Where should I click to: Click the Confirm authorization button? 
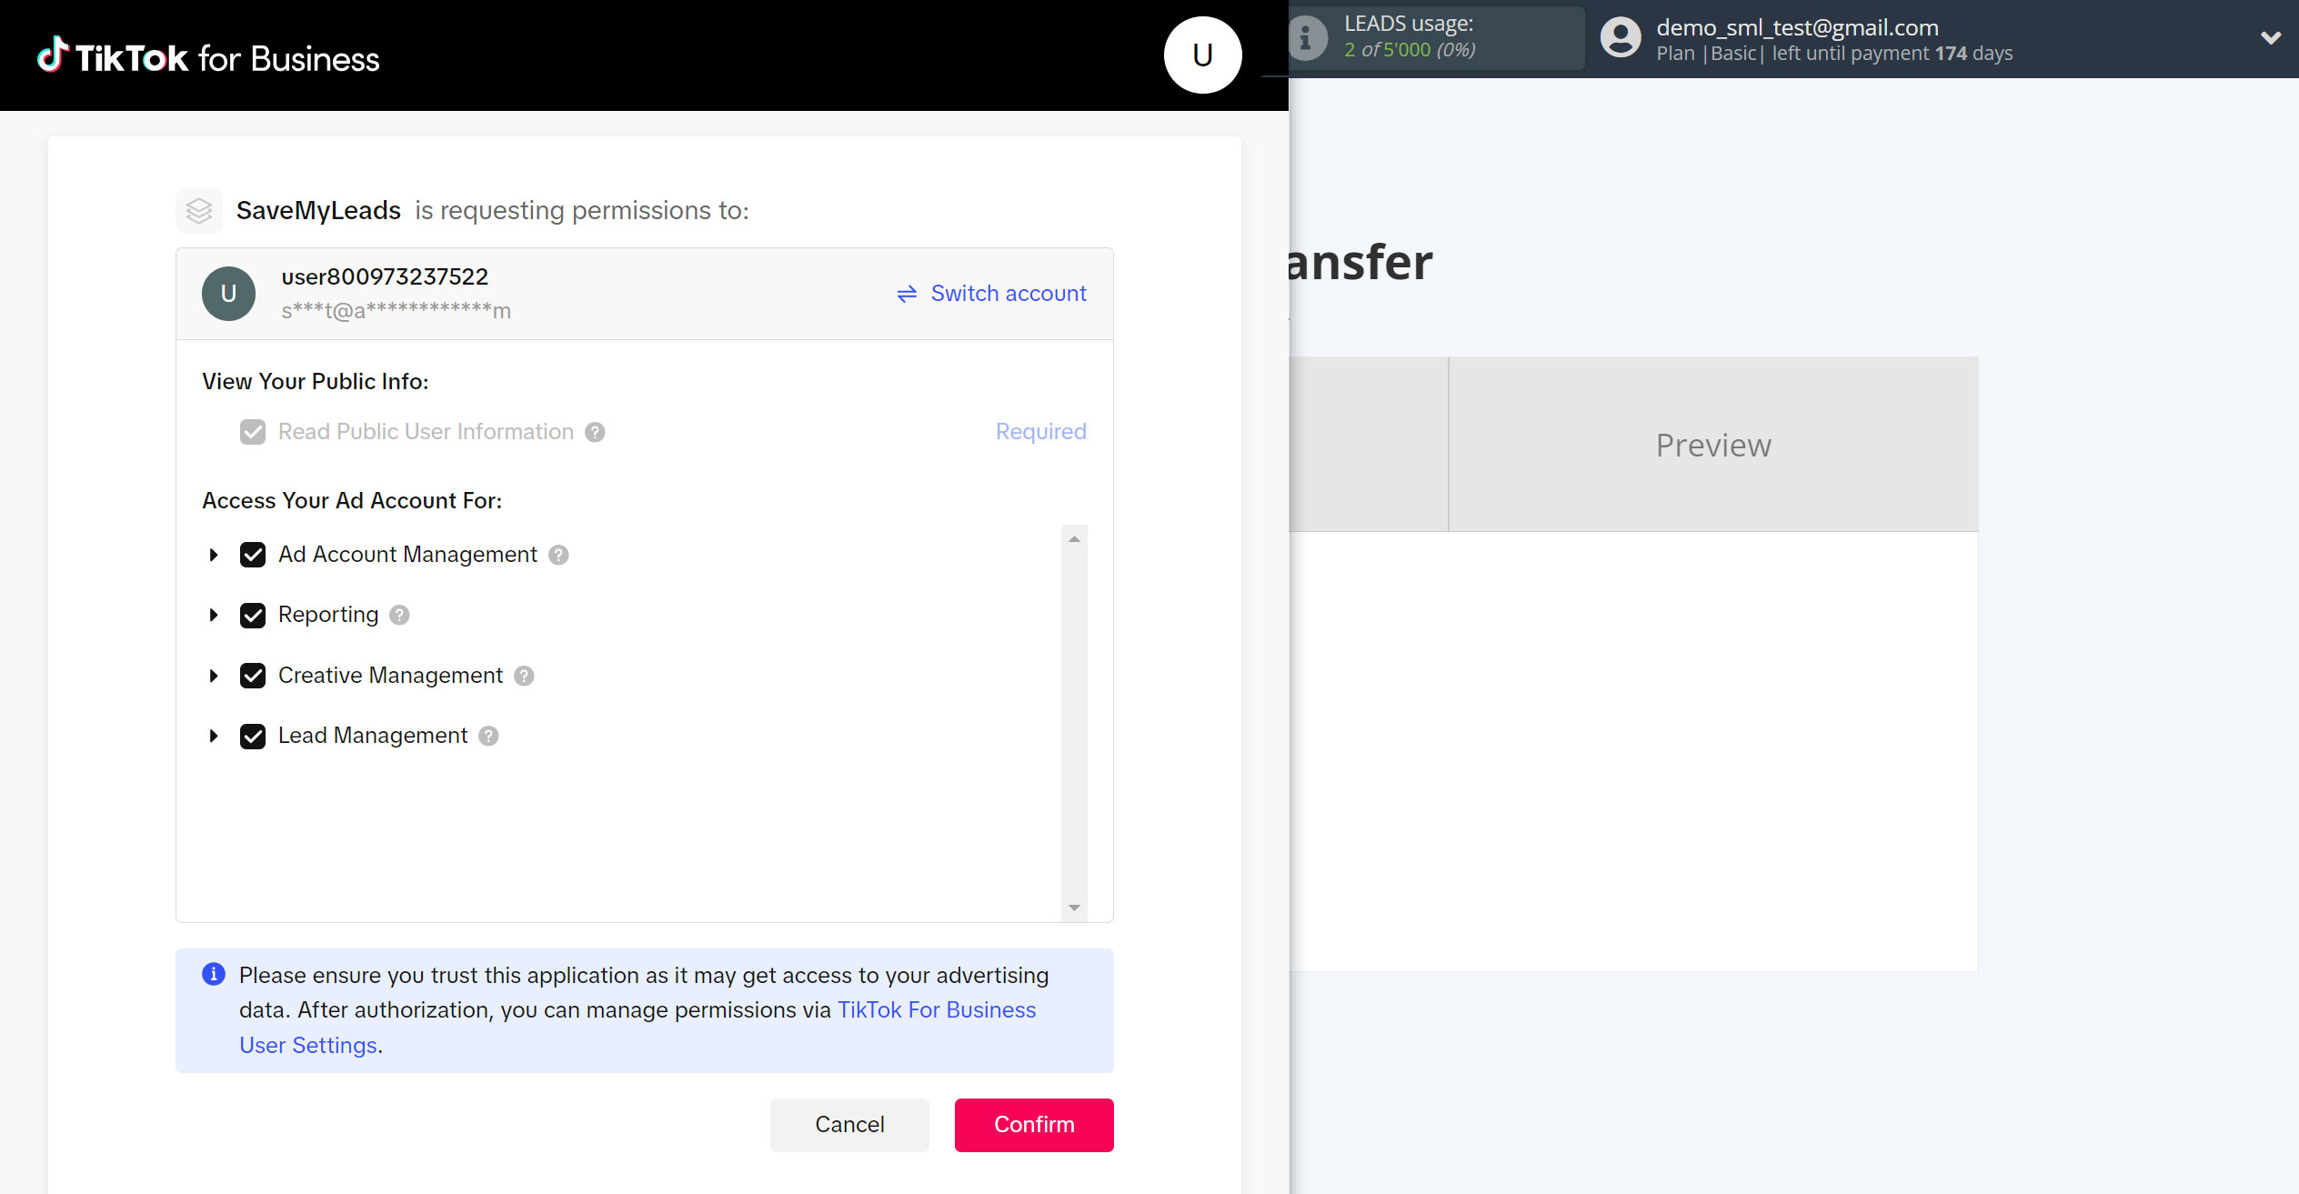[x=1036, y=1124]
